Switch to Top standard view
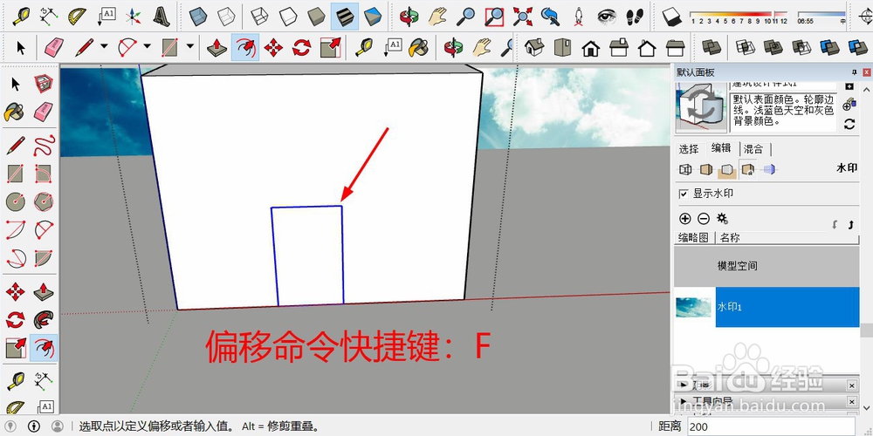 563,47
